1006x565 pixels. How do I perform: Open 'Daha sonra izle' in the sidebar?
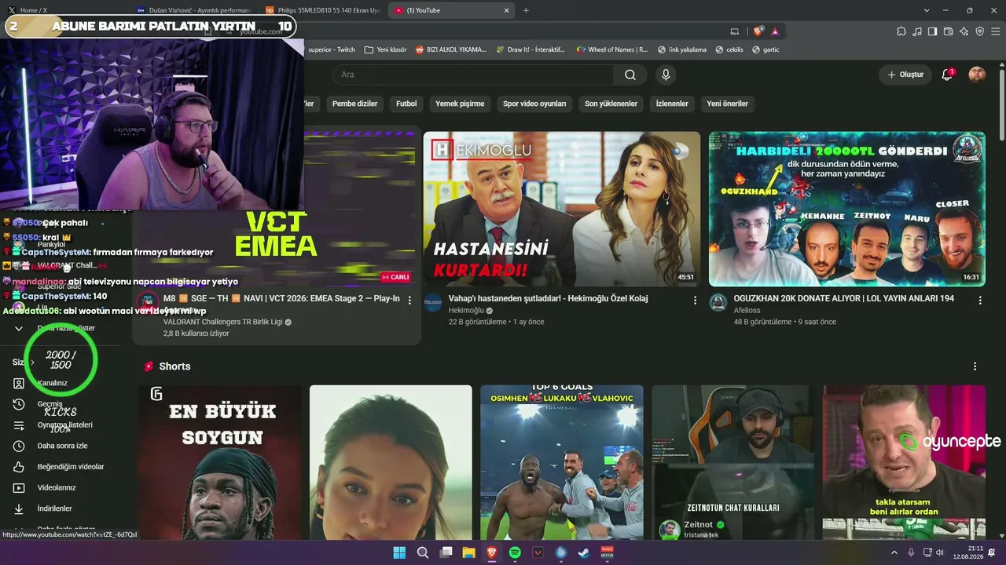[61, 446]
